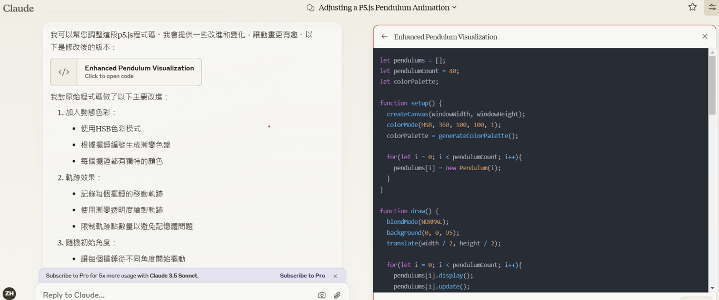Image resolution: width=719 pixels, height=300 pixels.
Task: Click the list item '記錄每個擺錘的移動軌跡'
Action: tap(122, 194)
